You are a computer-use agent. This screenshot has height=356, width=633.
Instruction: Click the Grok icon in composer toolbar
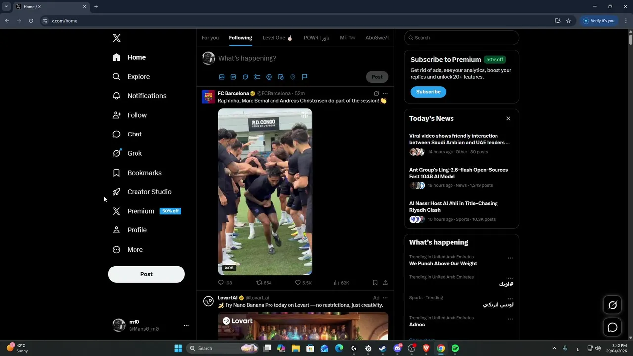pyautogui.click(x=245, y=77)
